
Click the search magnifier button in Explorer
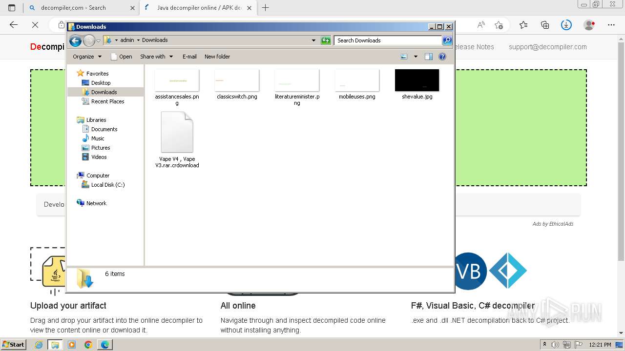tap(447, 40)
